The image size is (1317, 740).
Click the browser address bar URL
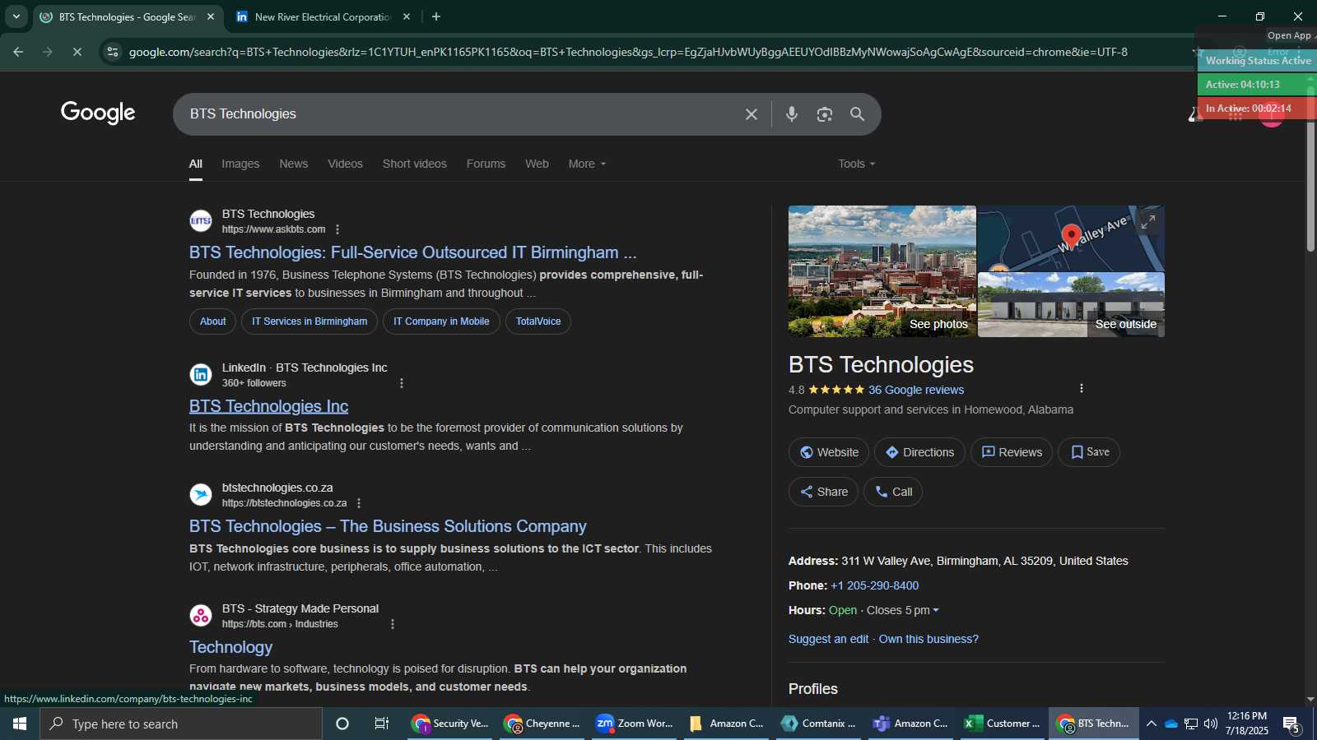(x=628, y=52)
